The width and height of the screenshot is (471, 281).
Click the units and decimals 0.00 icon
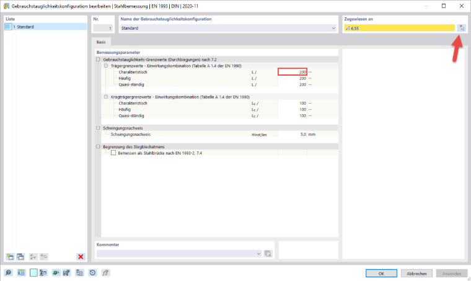click(21, 272)
